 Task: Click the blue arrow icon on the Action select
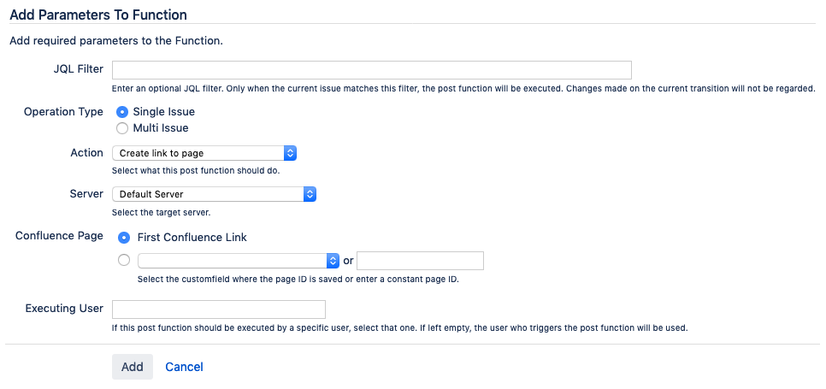(290, 153)
